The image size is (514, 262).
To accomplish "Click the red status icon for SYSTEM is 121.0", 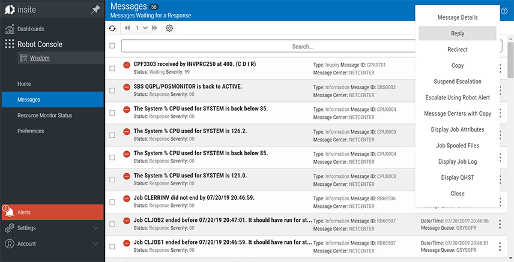I will [127, 176].
